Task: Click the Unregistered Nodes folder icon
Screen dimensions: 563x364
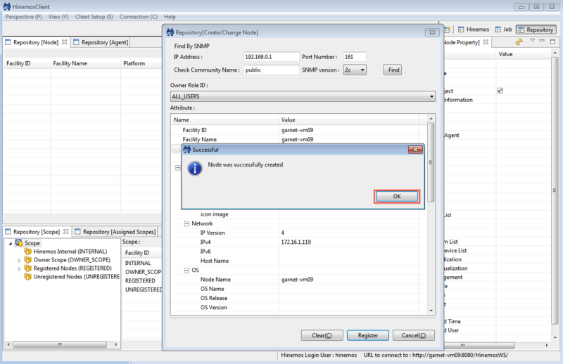Action: click(x=27, y=276)
